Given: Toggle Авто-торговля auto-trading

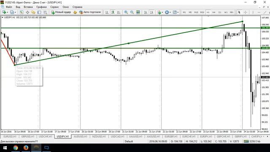Looking at the screenshot, I should 90,12.
